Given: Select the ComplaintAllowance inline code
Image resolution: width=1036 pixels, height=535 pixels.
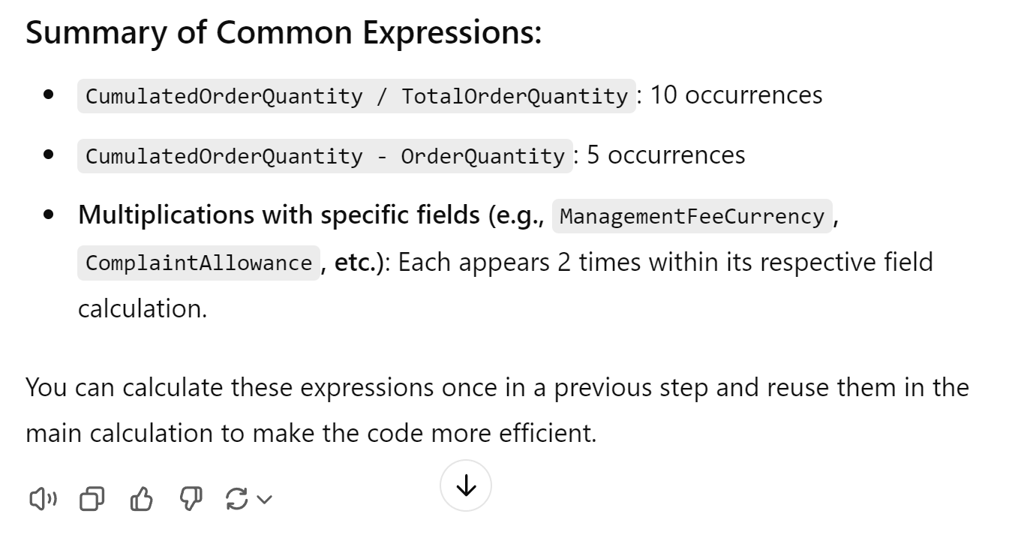Looking at the screenshot, I should click(x=199, y=263).
